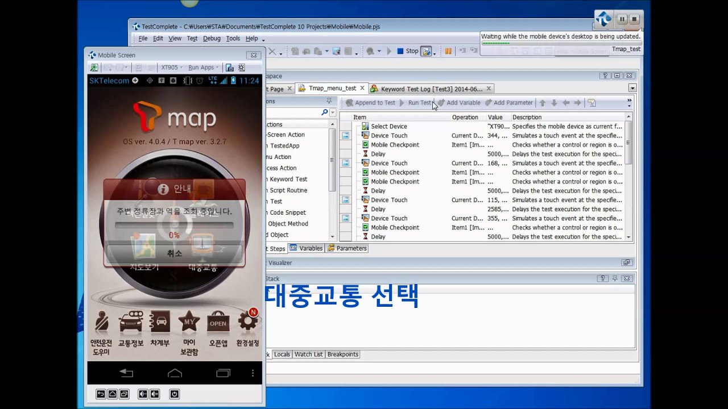Click the volume up hardware button
The width and height of the screenshot is (728, 409).
154,394
